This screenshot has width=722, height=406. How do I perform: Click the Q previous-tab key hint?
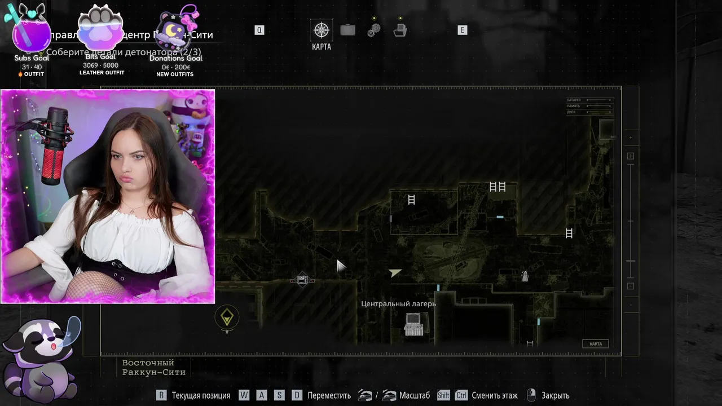[x=259, y=30]
